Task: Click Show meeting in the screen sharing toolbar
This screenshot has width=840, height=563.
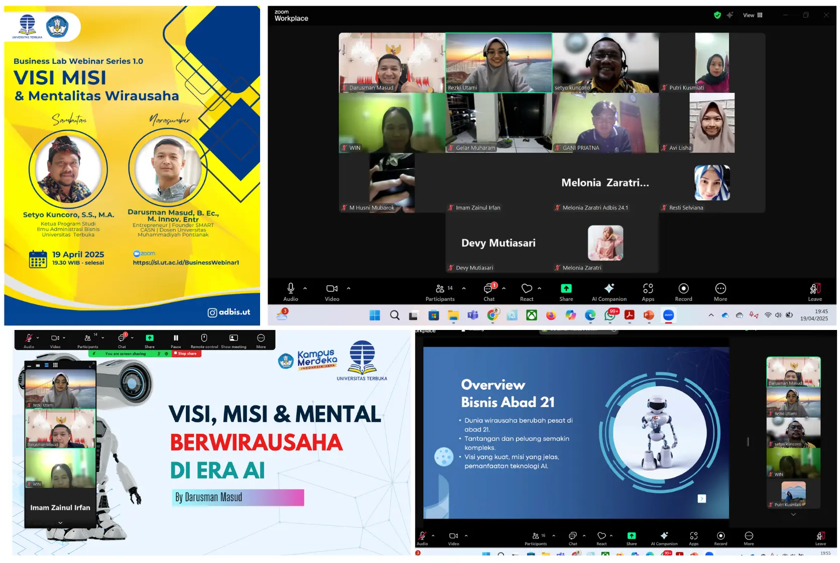Action: point(233,340)
